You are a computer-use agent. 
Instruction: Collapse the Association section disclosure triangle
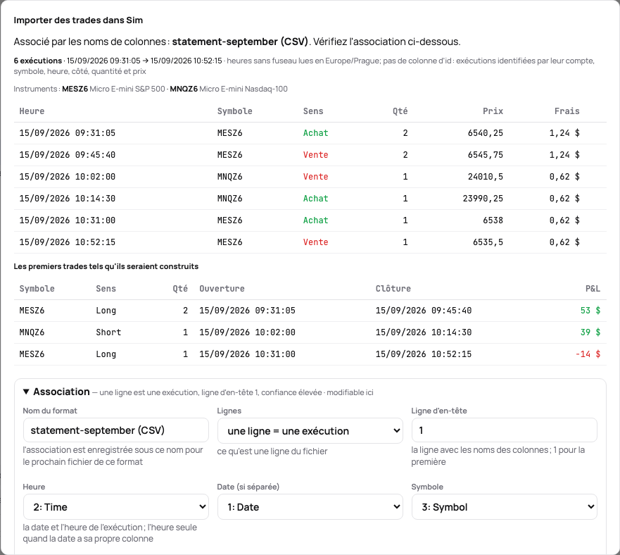click(26, 392)
